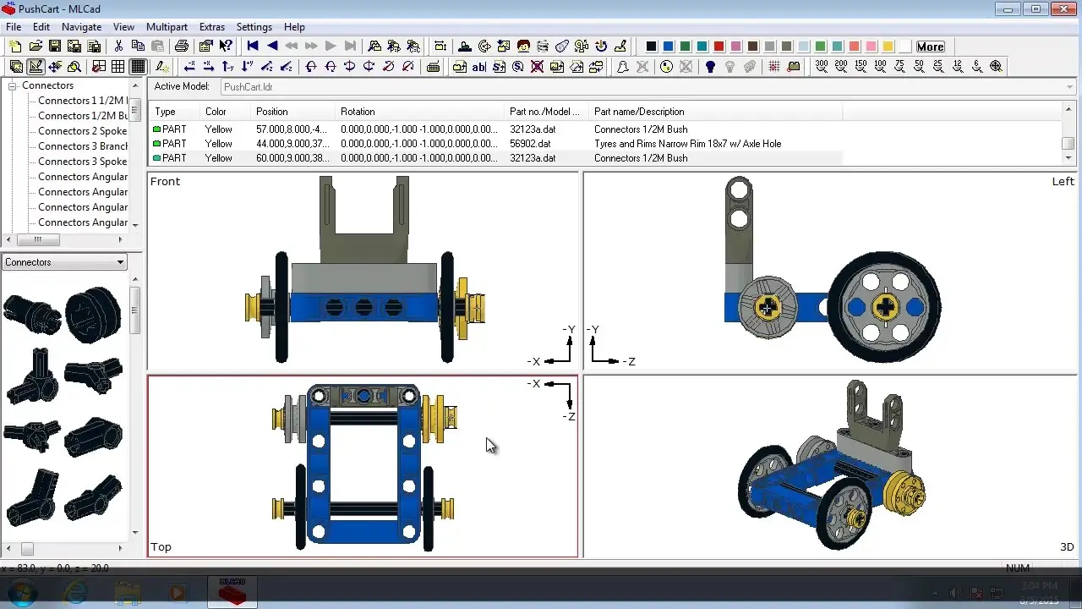Screen dimensions: 1082x609
Task: Select the first connector part thumbnail
Action: pyautogui.click(x=32, y=314)
